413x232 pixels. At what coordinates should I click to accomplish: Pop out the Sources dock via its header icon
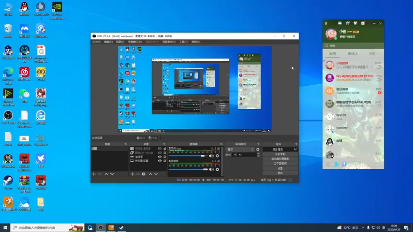[x=164, y=144]
